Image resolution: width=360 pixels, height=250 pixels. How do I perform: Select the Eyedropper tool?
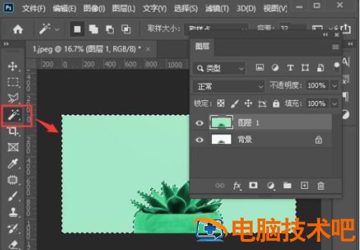(13, 163)
